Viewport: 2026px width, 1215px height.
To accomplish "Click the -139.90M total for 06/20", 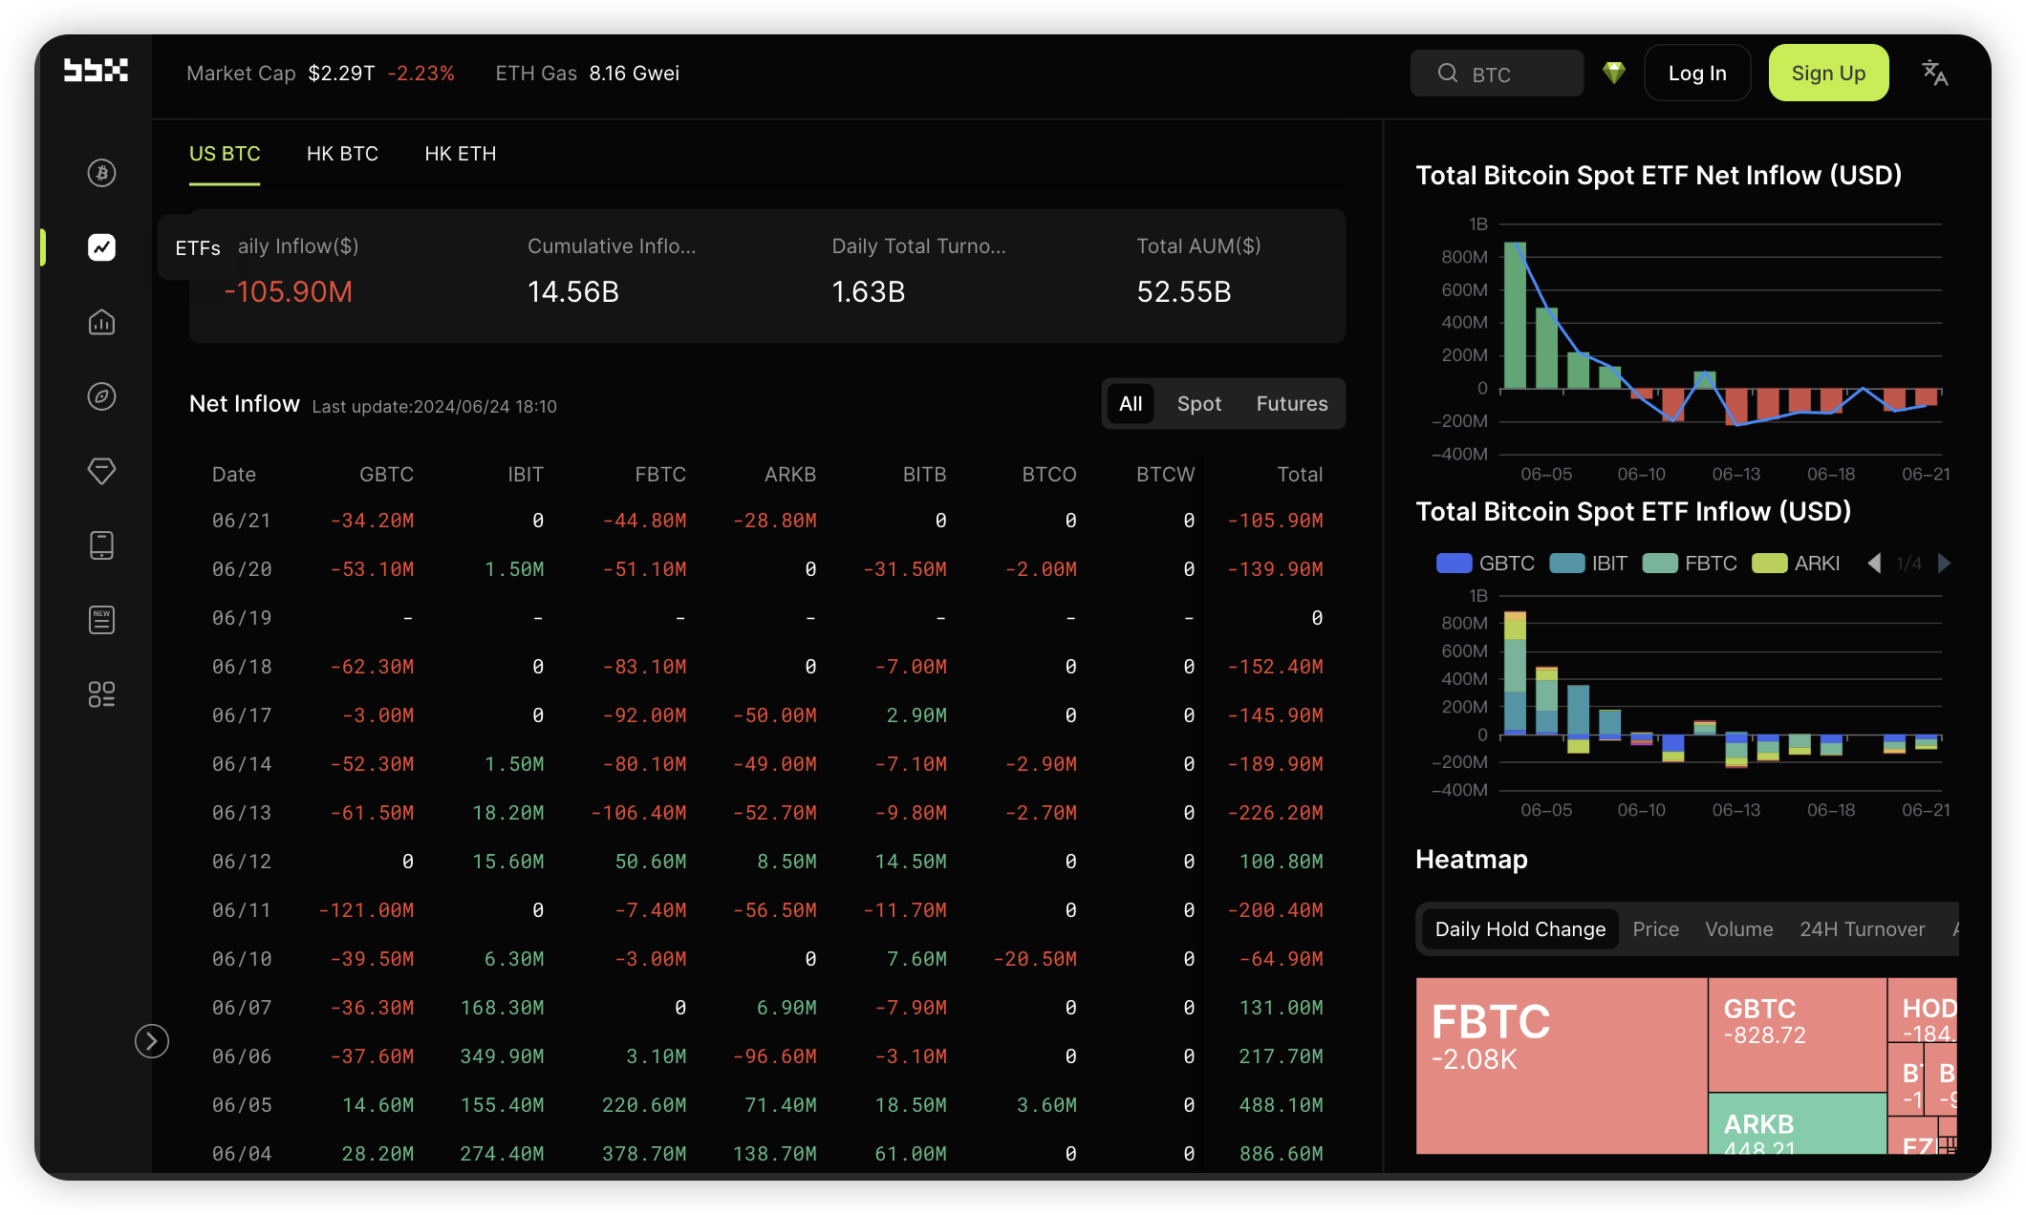I will pos(1275,569).
